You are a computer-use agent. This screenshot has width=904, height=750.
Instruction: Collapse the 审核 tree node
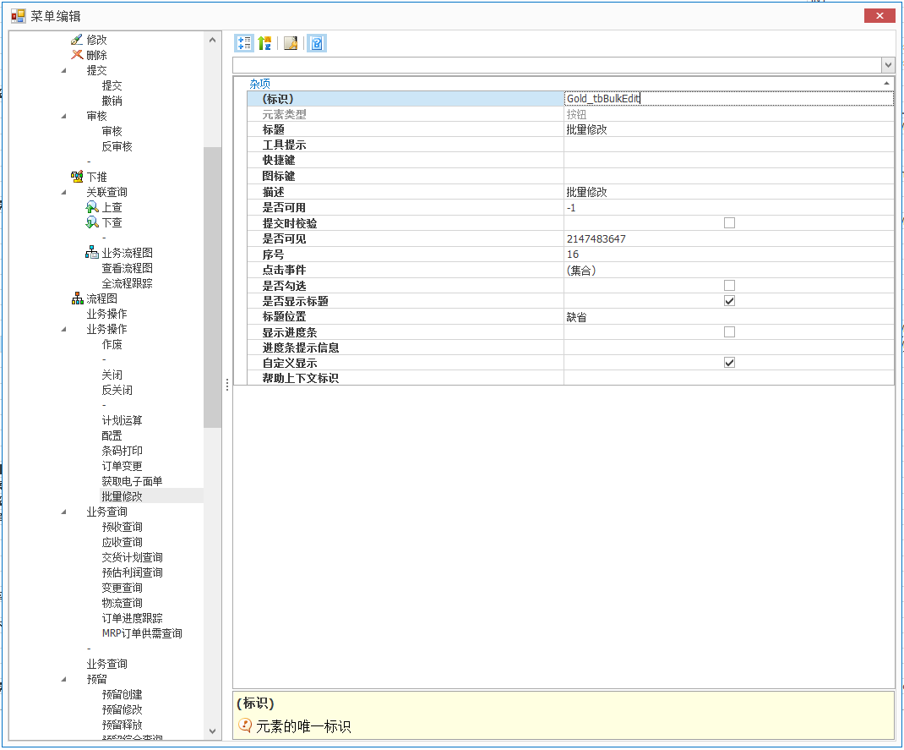[64, 116]
